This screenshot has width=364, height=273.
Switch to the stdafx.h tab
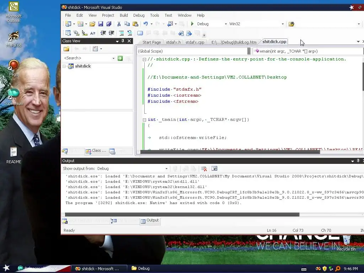tap(173, 42)
